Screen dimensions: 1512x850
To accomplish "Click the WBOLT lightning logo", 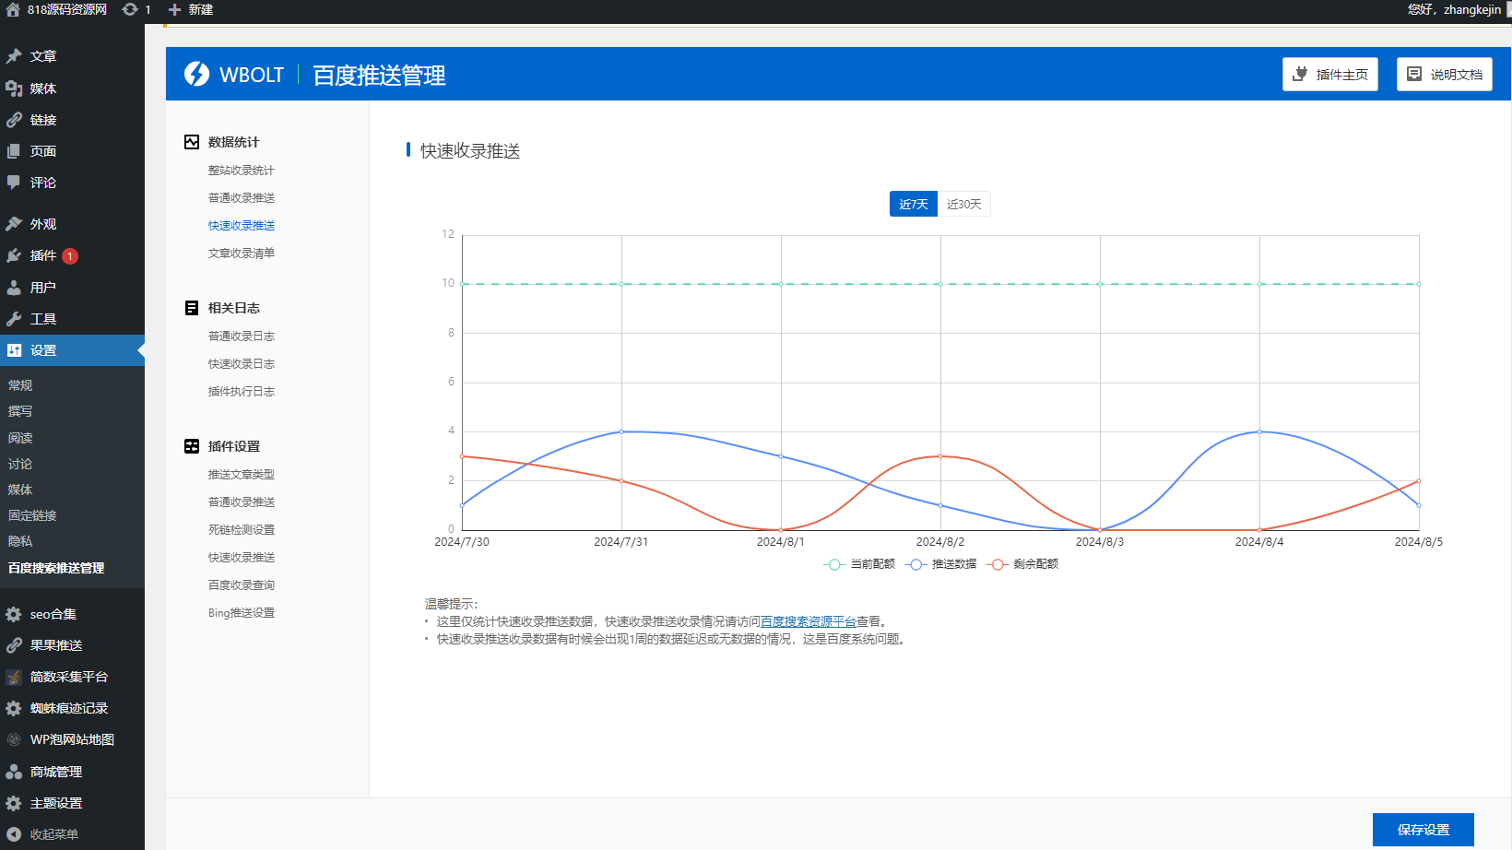I will 196,74.
